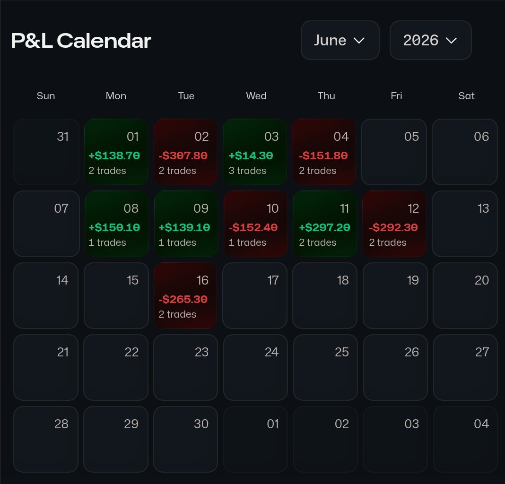
Task: Open the June month dropdown
Action: tap(340, 40)
